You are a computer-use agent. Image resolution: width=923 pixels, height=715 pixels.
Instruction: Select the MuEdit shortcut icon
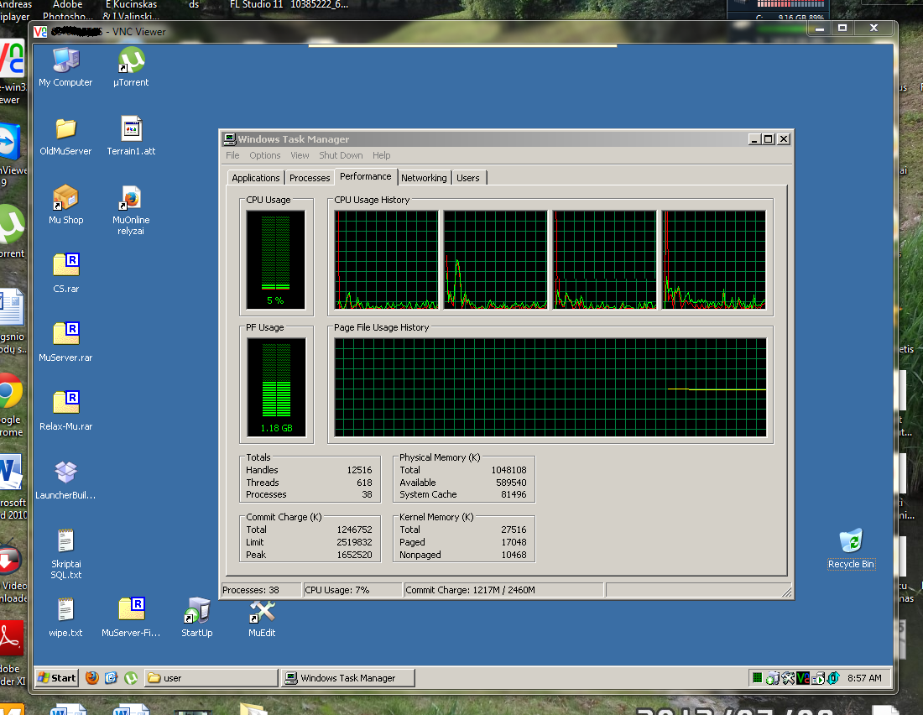[262, 618]
